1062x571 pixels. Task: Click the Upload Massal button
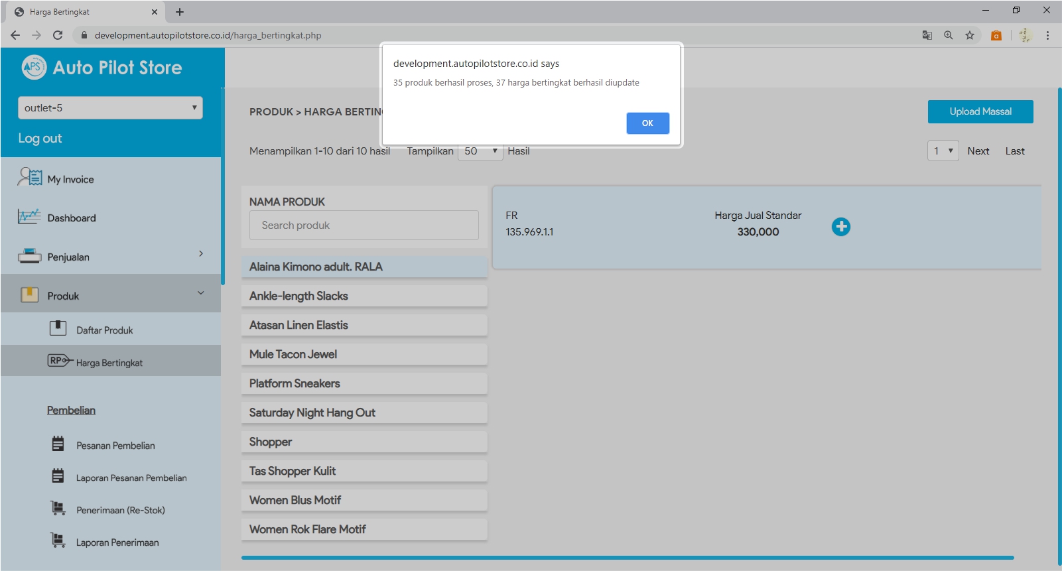(980, 111)
